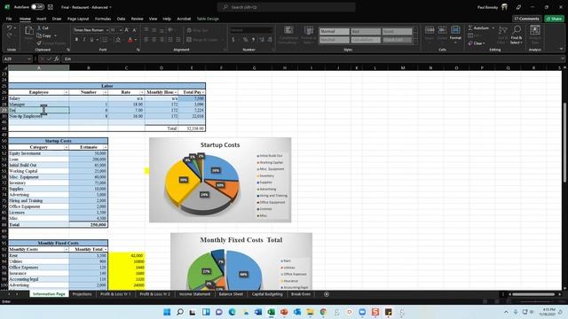Click the Undo arrow icon

point(10,27)
